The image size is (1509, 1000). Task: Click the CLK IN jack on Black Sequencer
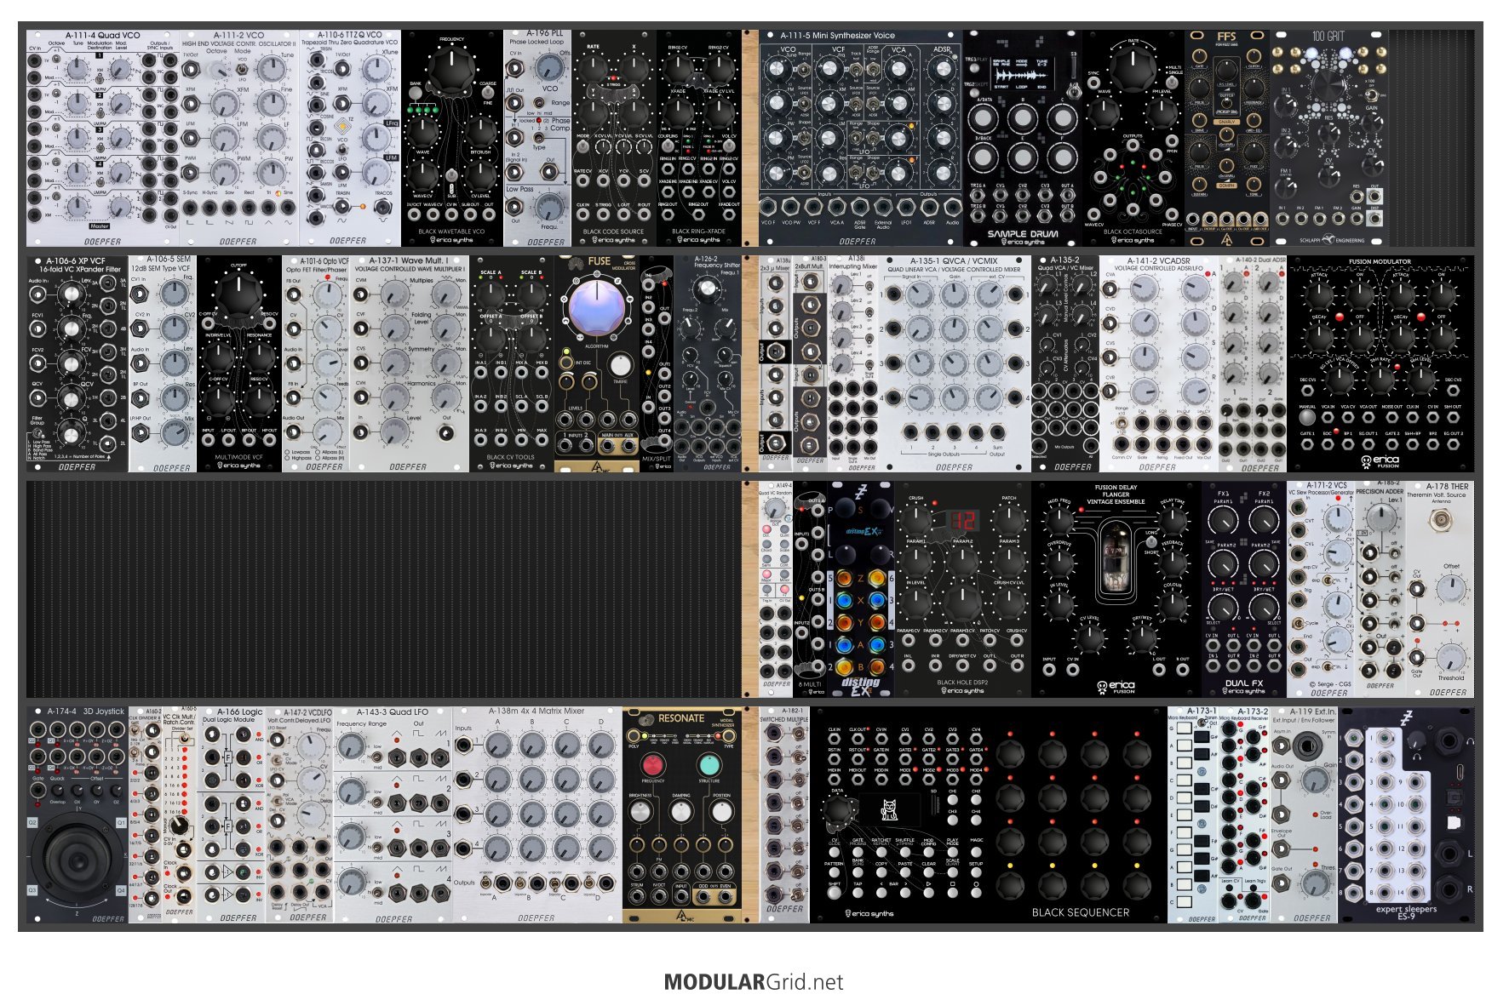click(x=835, y=739)
